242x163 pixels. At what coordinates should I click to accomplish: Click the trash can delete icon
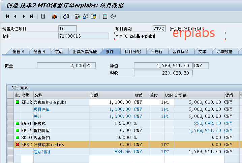(x=43, y=16)
